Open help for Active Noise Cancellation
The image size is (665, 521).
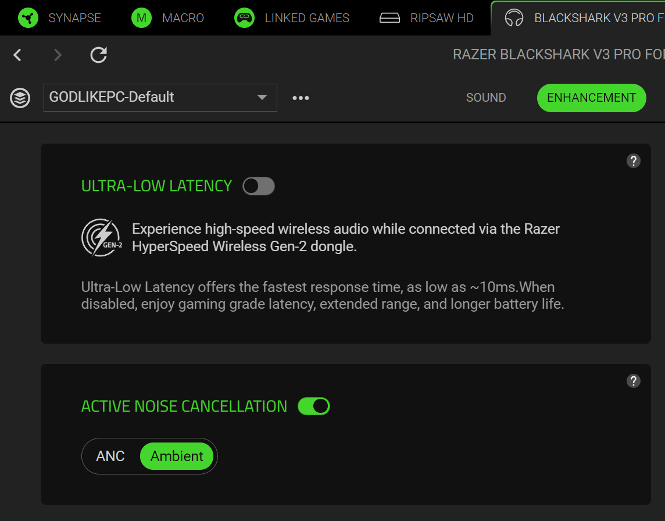pos(634,381)
